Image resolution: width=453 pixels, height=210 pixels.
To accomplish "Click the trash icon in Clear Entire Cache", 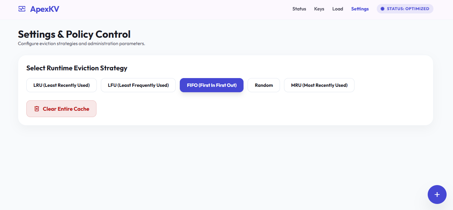I will coord(37,109).
